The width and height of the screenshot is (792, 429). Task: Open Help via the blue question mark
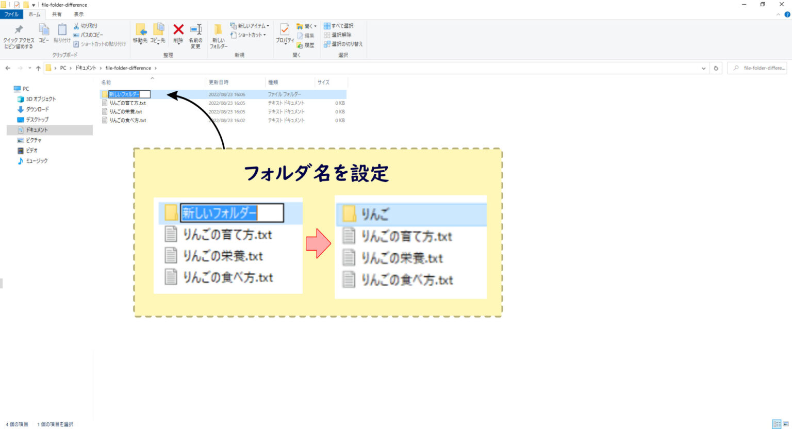(x=787, y=14)
